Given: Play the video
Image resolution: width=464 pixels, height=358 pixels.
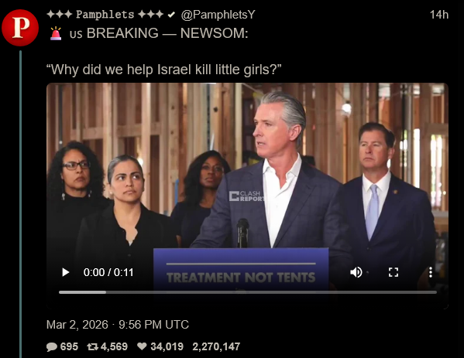Looking at the screenshot, I should [65, 272].
